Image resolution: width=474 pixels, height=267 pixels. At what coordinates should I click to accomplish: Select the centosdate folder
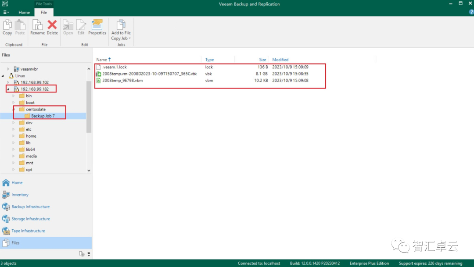36,109
